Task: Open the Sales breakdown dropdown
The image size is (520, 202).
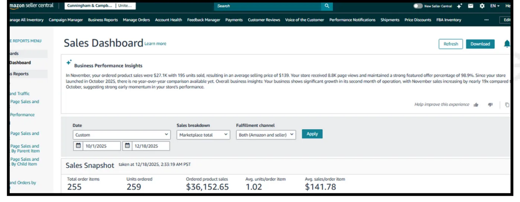Action: click(x=204, y=135)
